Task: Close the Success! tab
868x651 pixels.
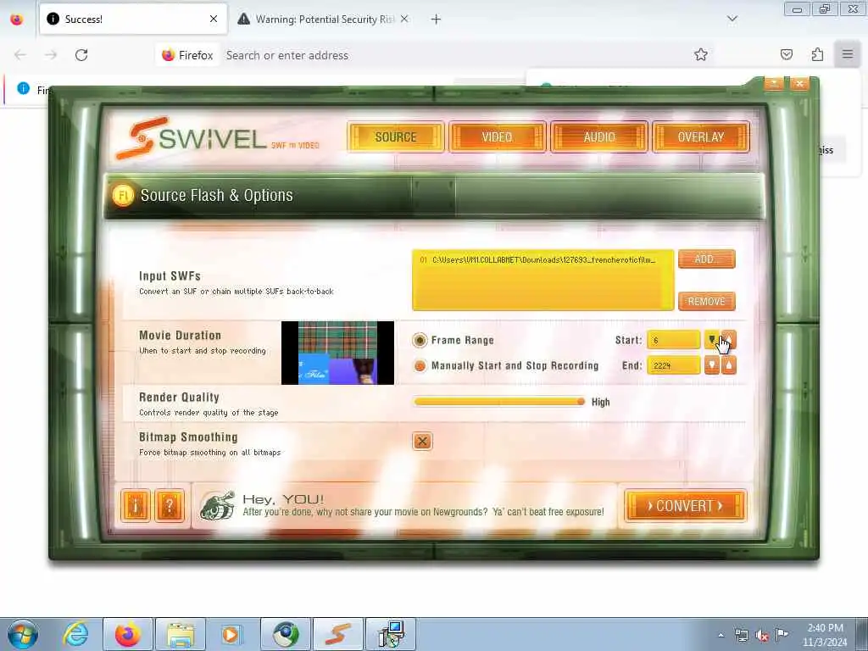Action: pyautogui.click(x=214, y=19)
